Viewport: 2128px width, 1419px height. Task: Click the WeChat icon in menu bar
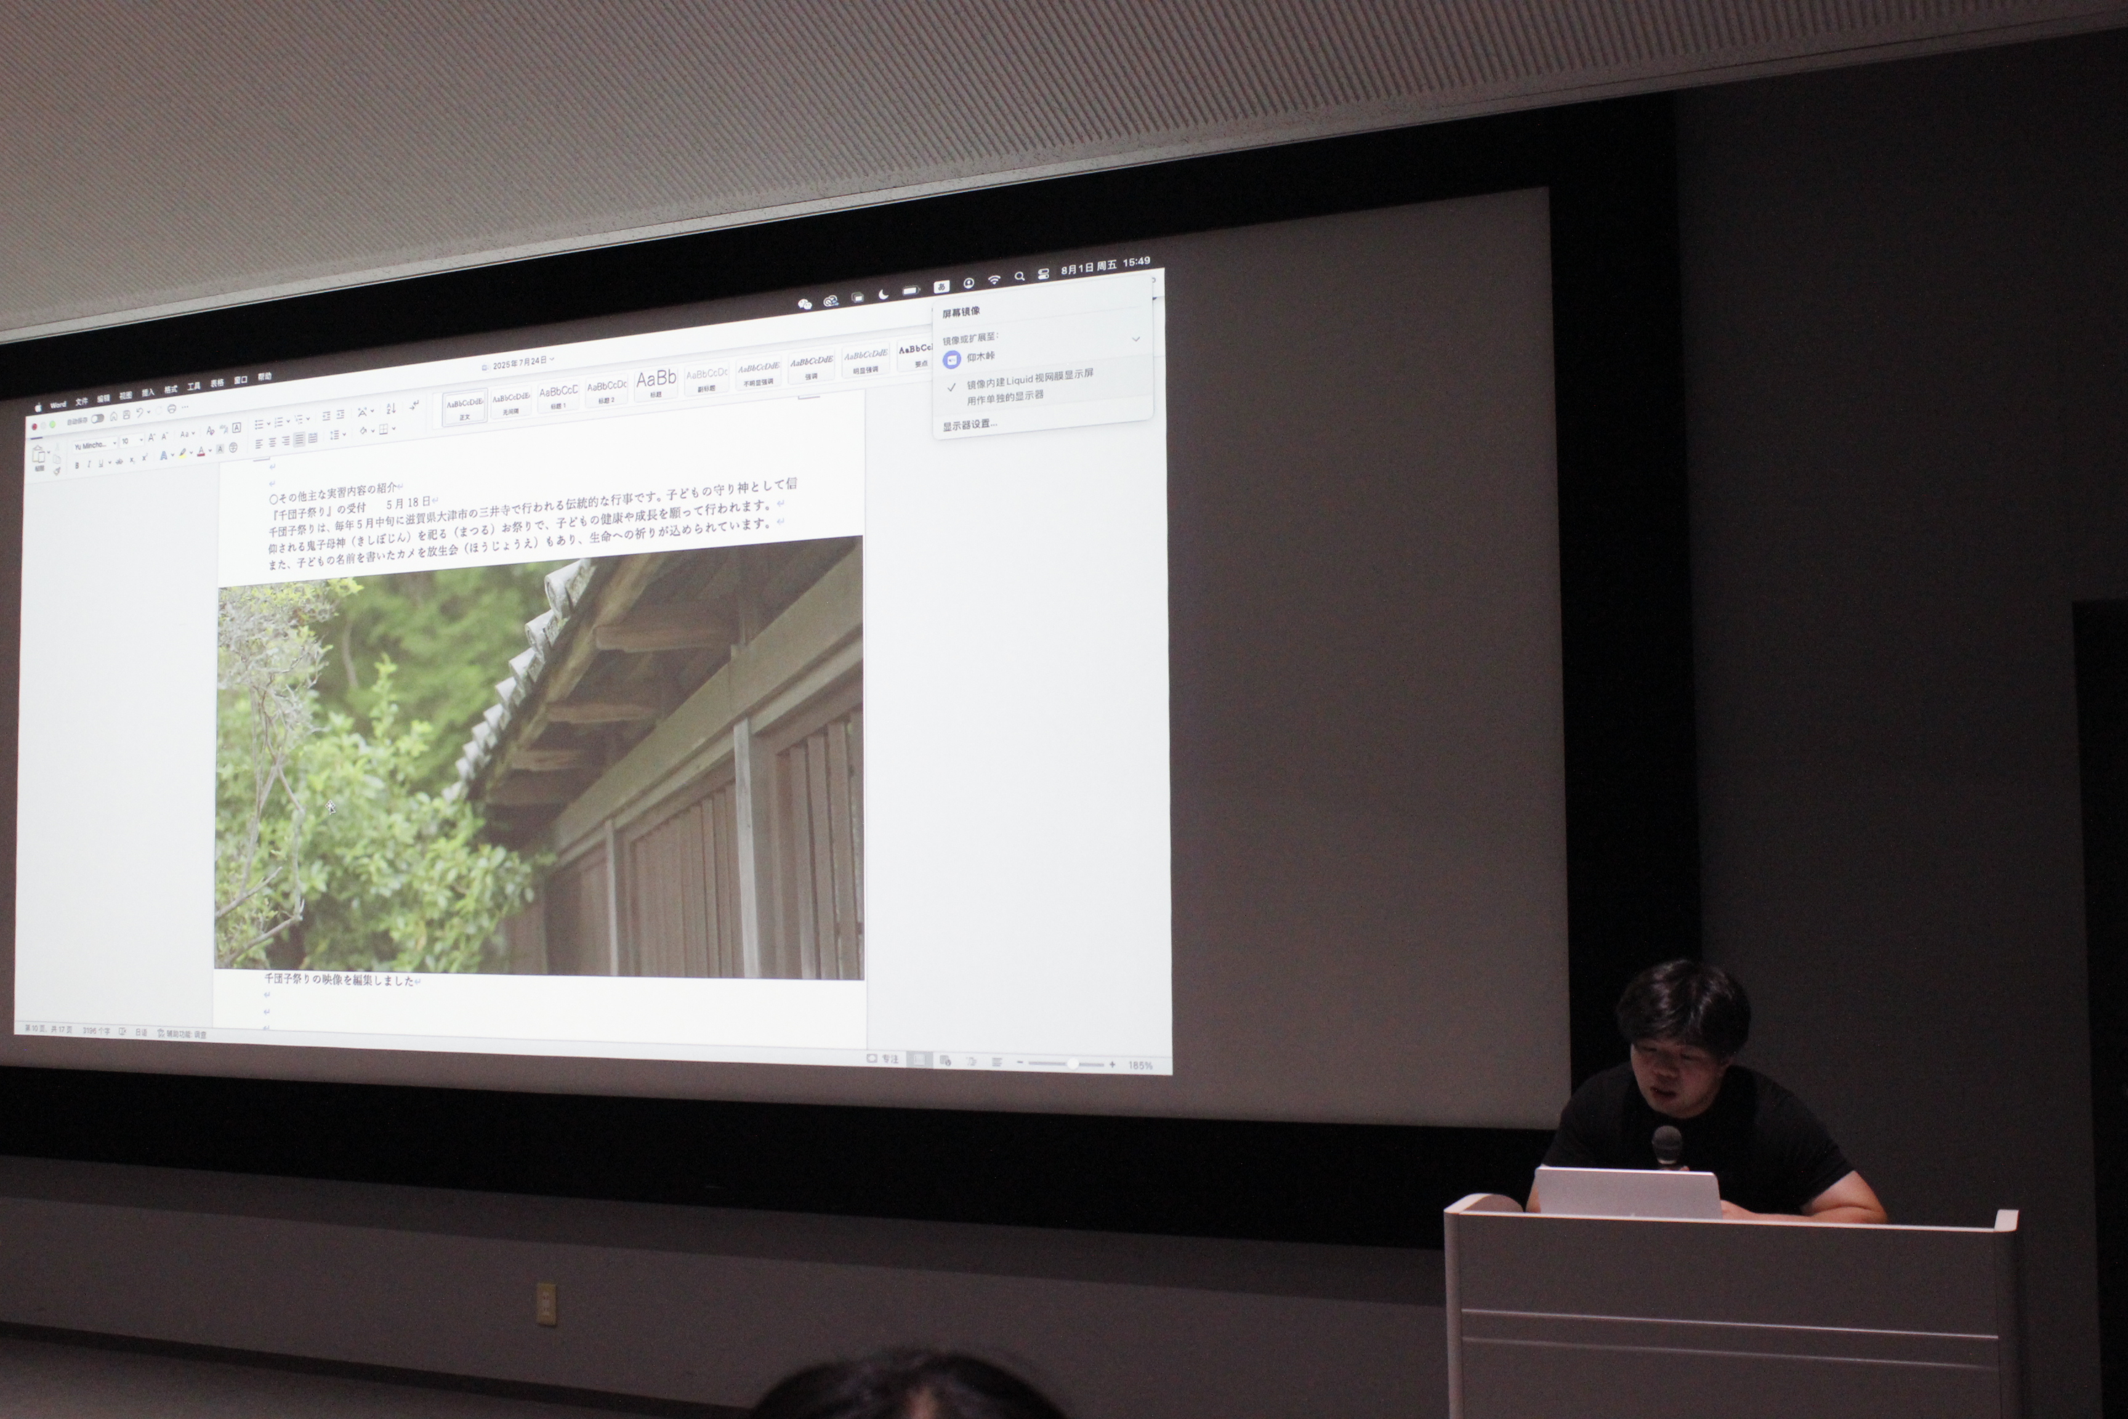click(804, 304)
